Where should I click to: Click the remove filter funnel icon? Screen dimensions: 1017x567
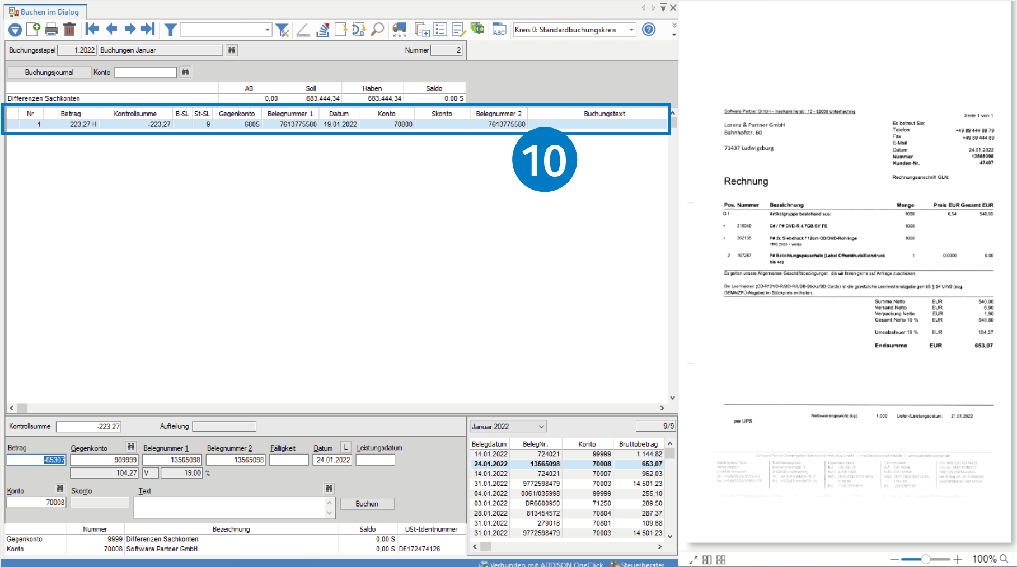pos(283,30)
